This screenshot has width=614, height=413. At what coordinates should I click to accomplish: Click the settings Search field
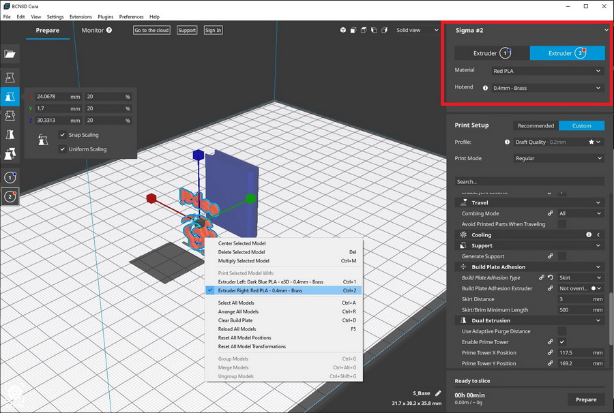(x=529, y=182)
